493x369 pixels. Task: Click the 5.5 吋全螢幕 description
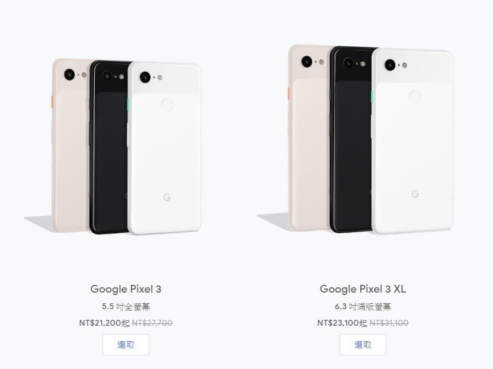point(126,306)
